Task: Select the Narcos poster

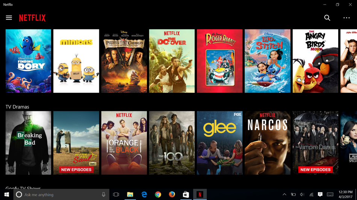Action: (268, 143)
